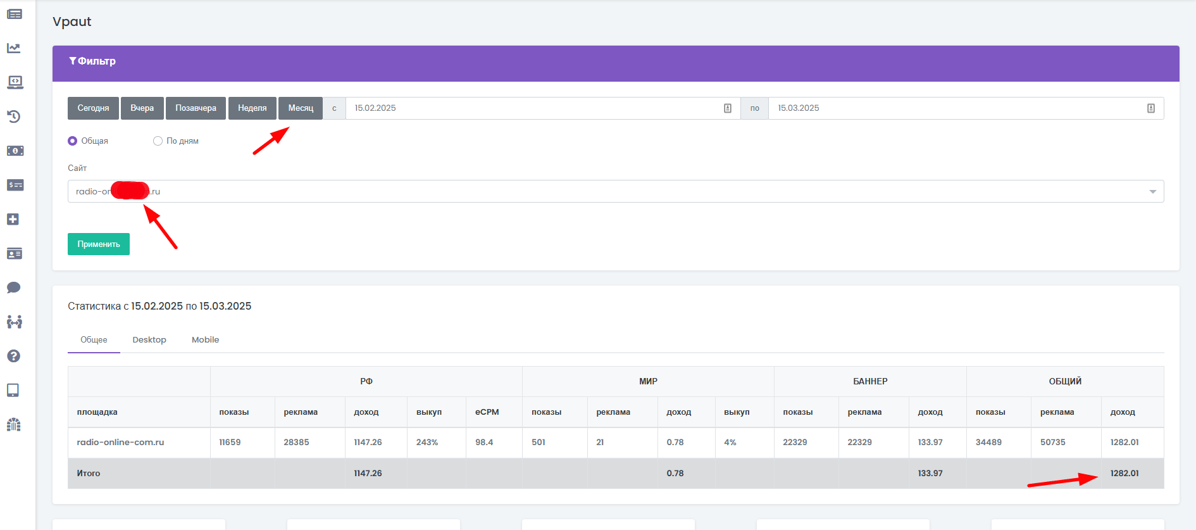Open the laptop code icon in sidebar
This screenshot has width=1196, height=530.
click(15, 82)
